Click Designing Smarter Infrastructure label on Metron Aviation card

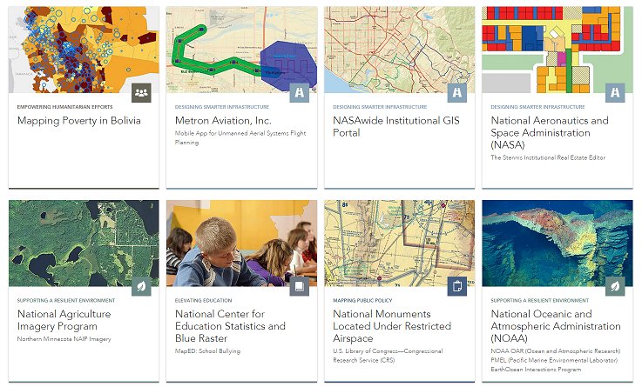222,107
